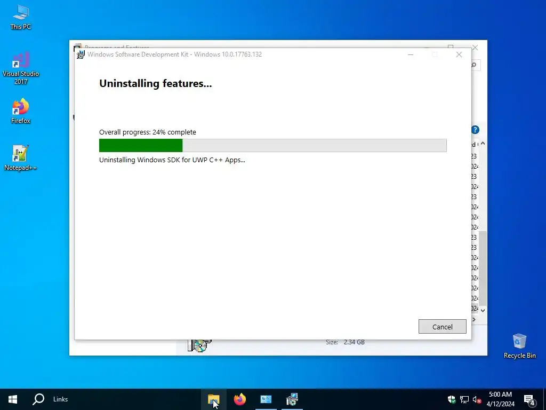The image size is (546, 410).
Task: Switch to Control Panel taskbar window
Action: (x=266, y=399)
